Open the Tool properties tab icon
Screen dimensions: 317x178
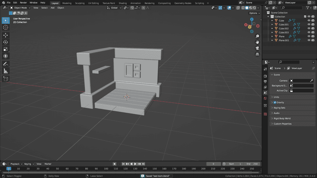(265, 69)
